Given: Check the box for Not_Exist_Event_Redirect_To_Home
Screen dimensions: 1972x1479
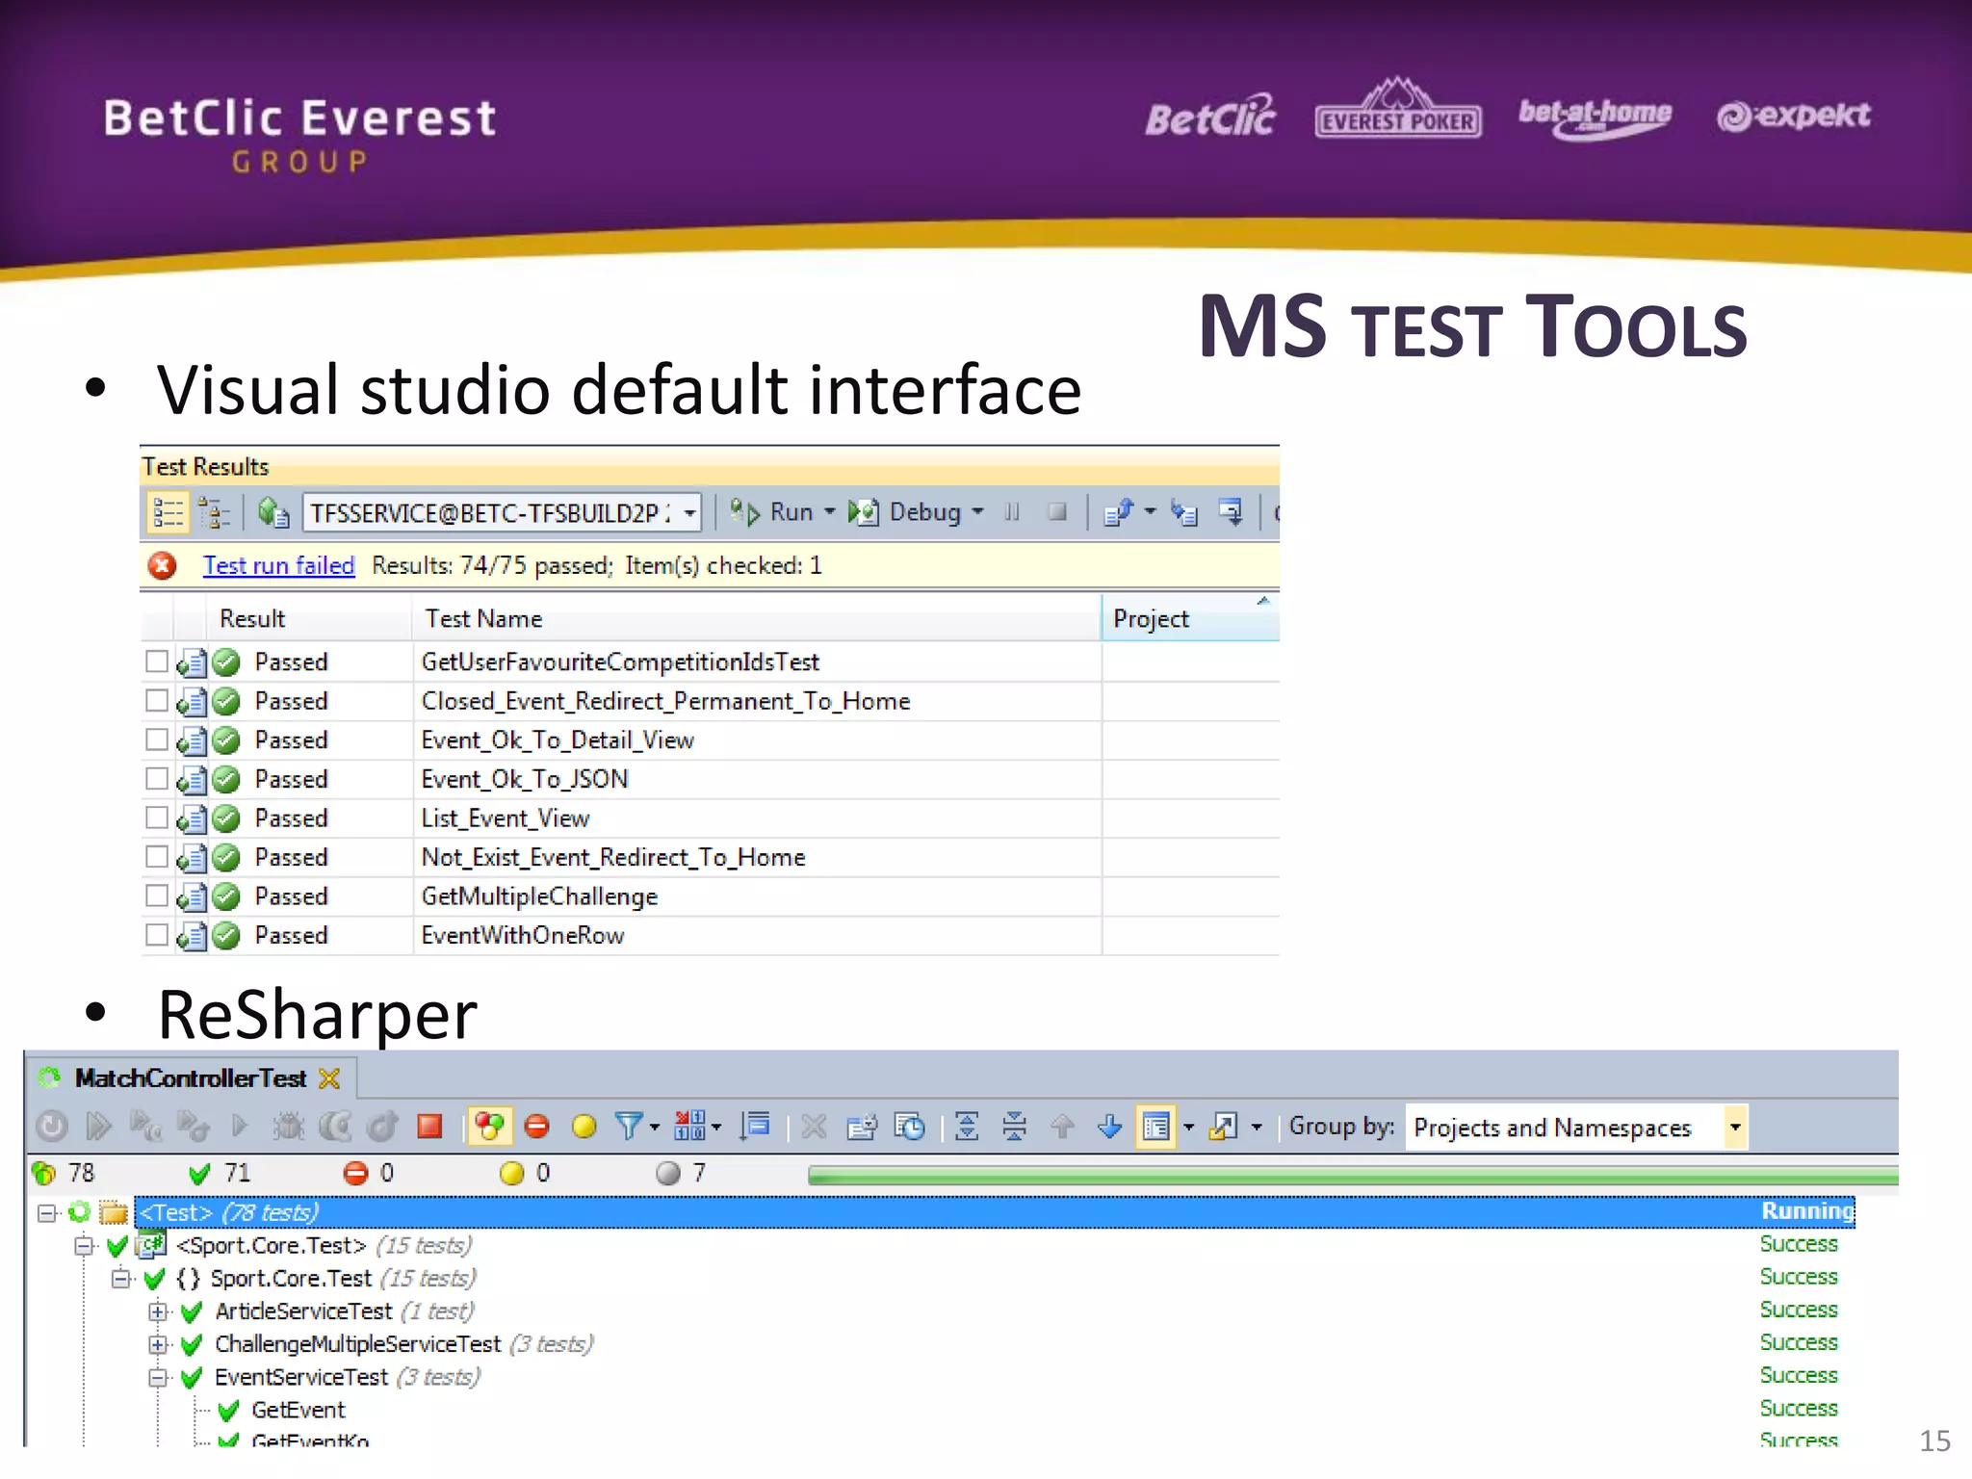Looking at the screenshot, I should tap(157, 857).
